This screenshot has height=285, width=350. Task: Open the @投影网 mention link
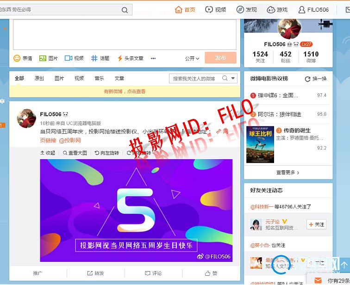pyautogui.click(x=70, y=141)
